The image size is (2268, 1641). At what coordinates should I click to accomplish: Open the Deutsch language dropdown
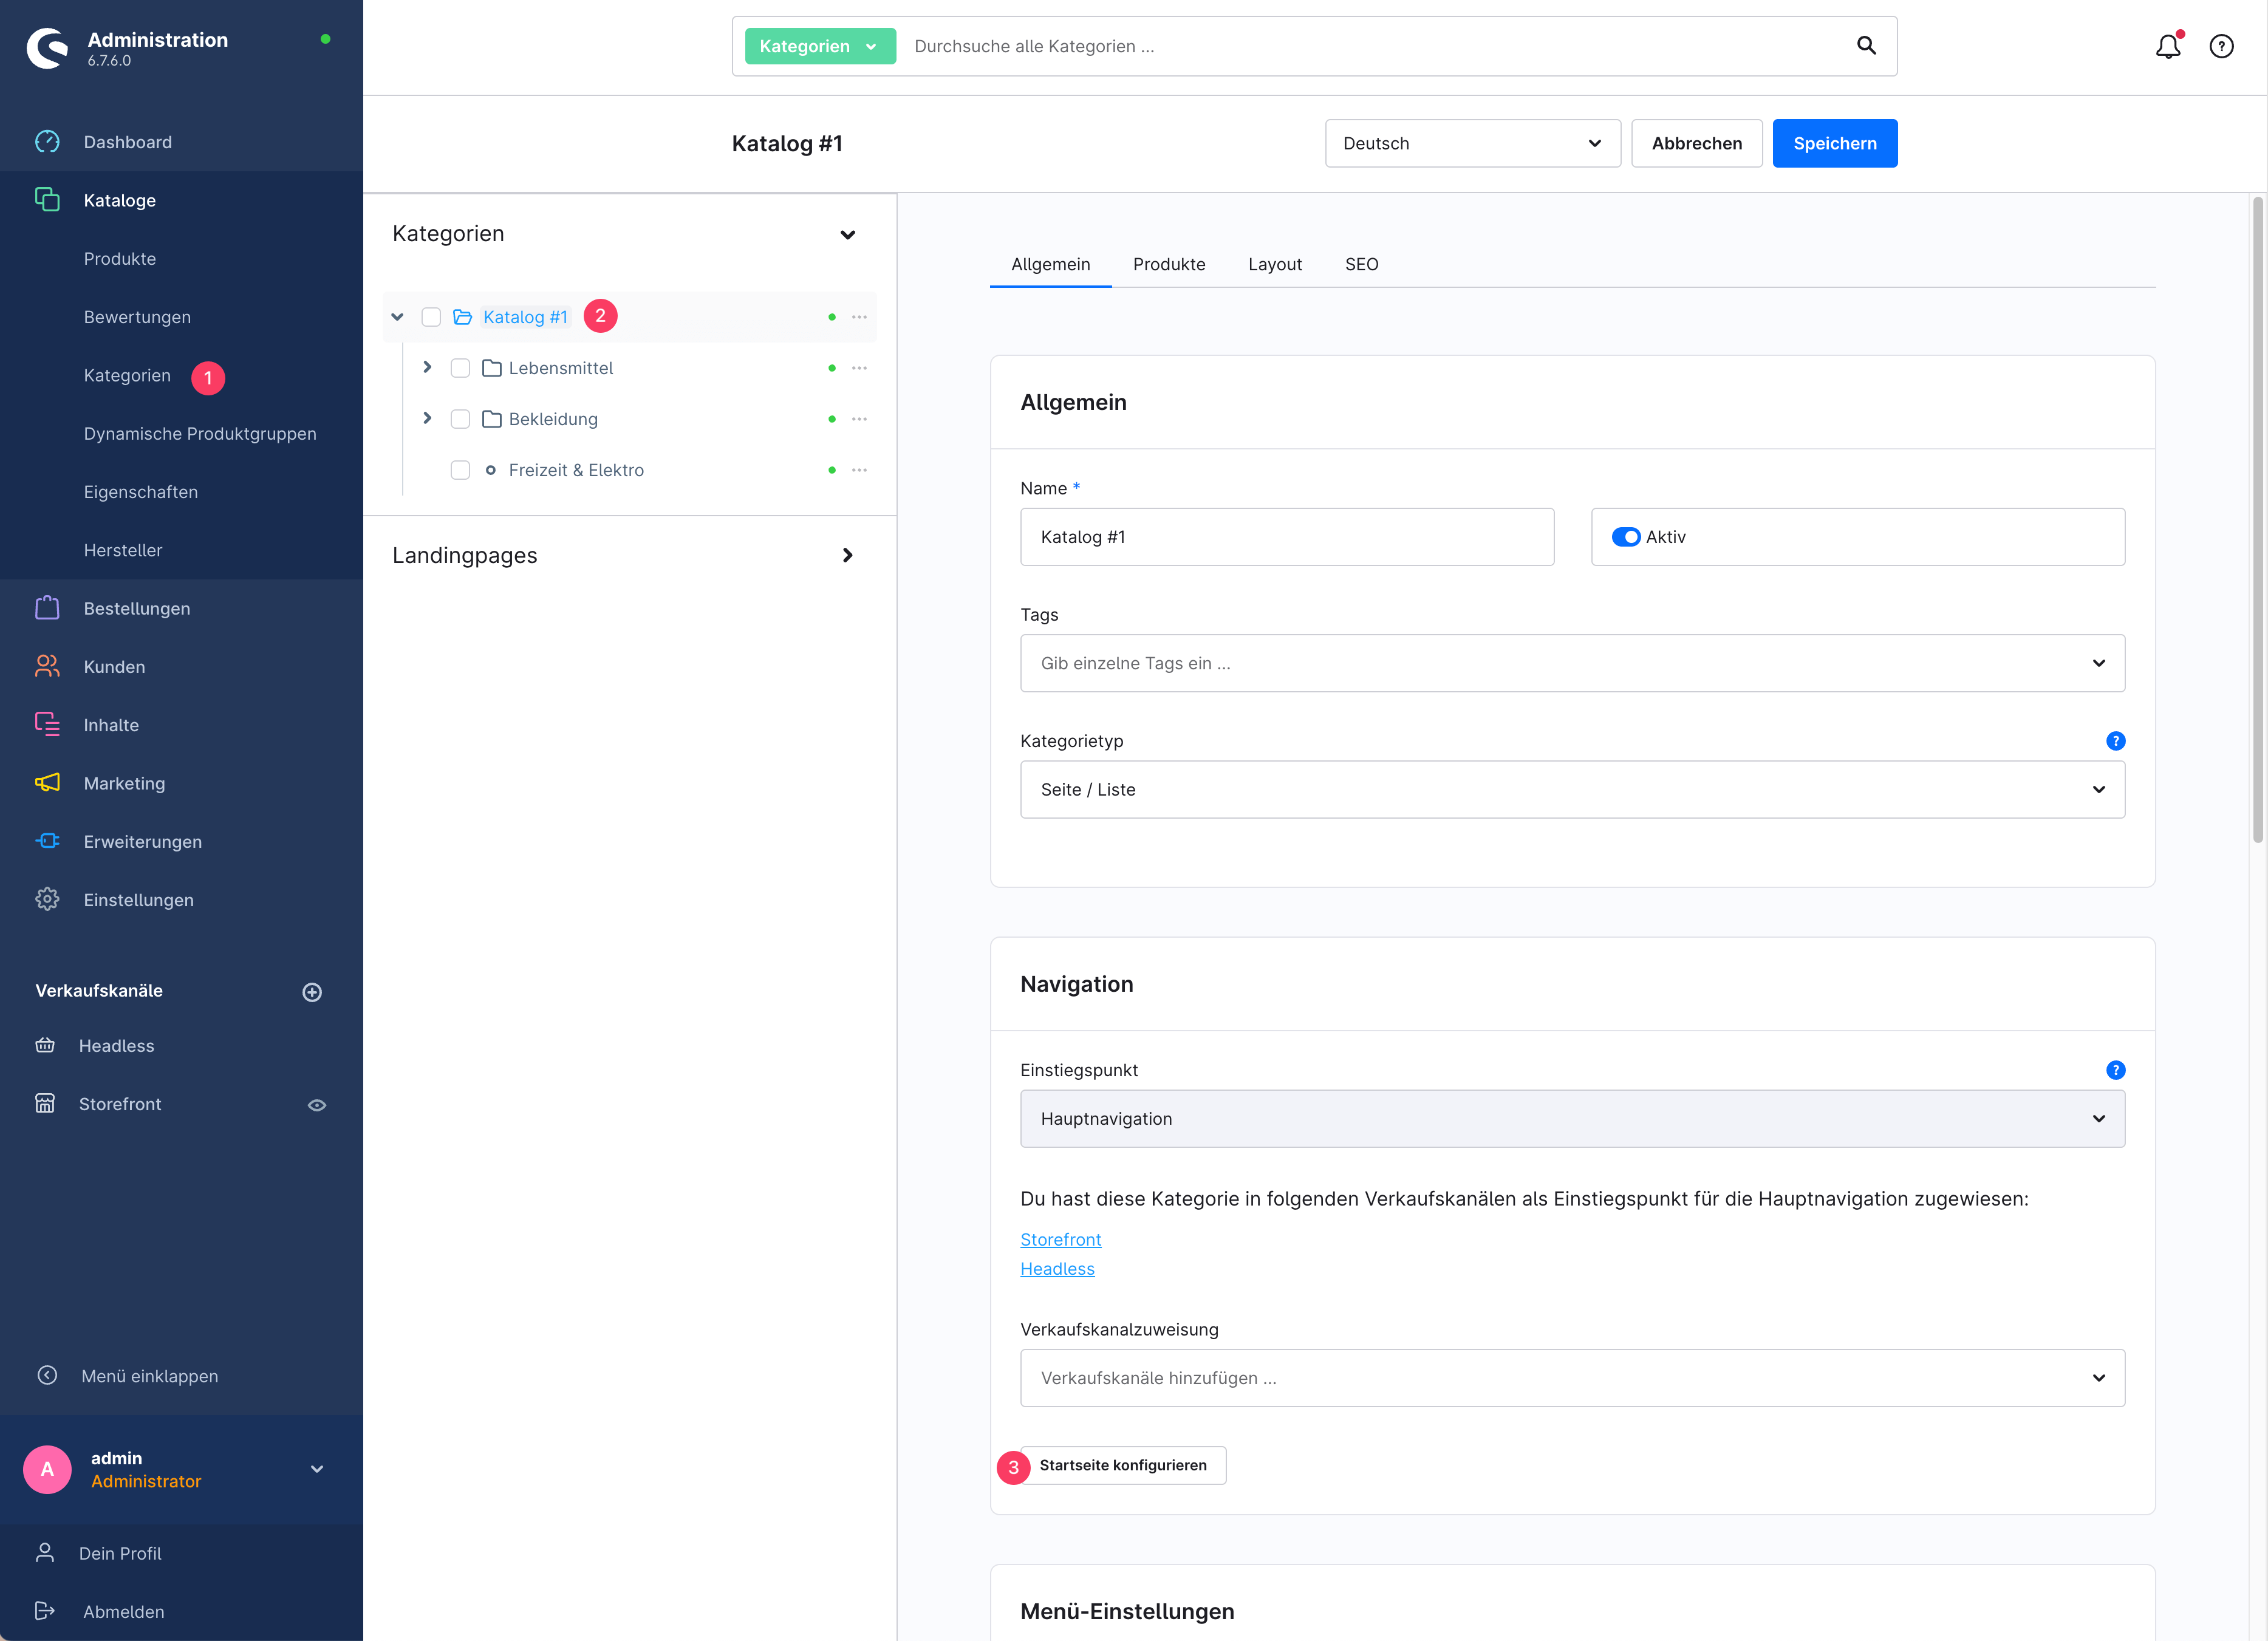point(1472,144)
